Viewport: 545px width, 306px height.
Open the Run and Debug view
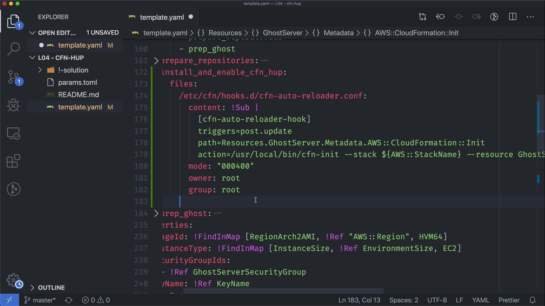tap(13, 105)
